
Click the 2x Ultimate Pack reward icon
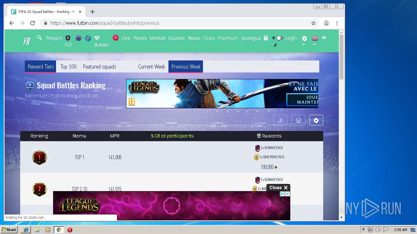(x=257, y=148)
